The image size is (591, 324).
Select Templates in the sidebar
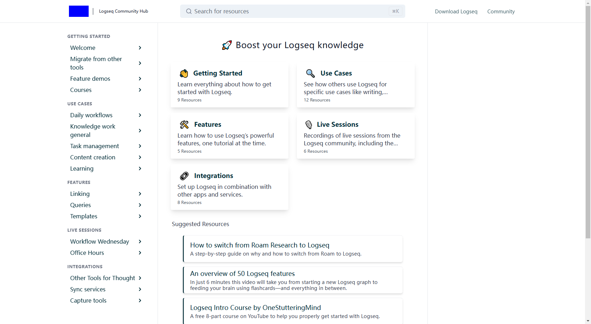(84, 216)
